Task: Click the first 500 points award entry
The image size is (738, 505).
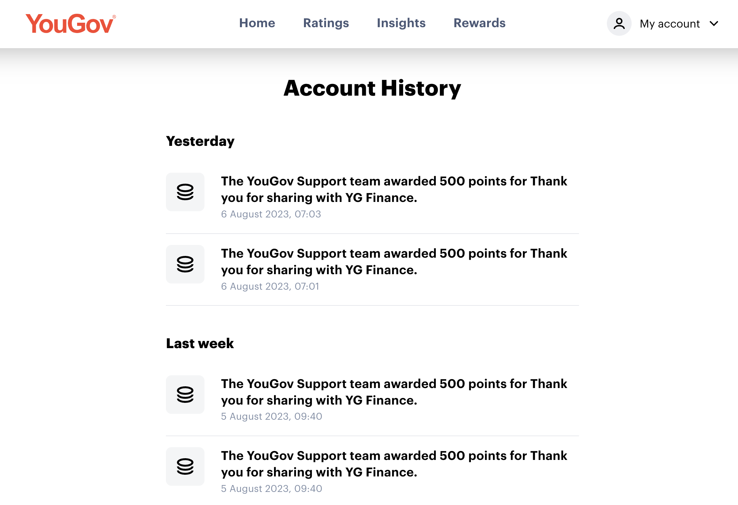Action: (394, 189)
